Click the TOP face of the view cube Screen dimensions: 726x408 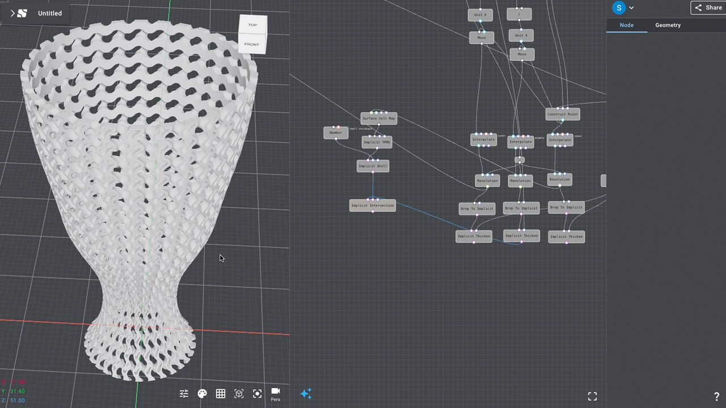[x=252, y=25]
